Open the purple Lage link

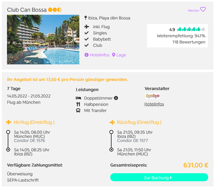click(121, 55)
